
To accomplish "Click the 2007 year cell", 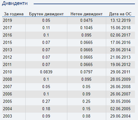I will tap(7, 87).
